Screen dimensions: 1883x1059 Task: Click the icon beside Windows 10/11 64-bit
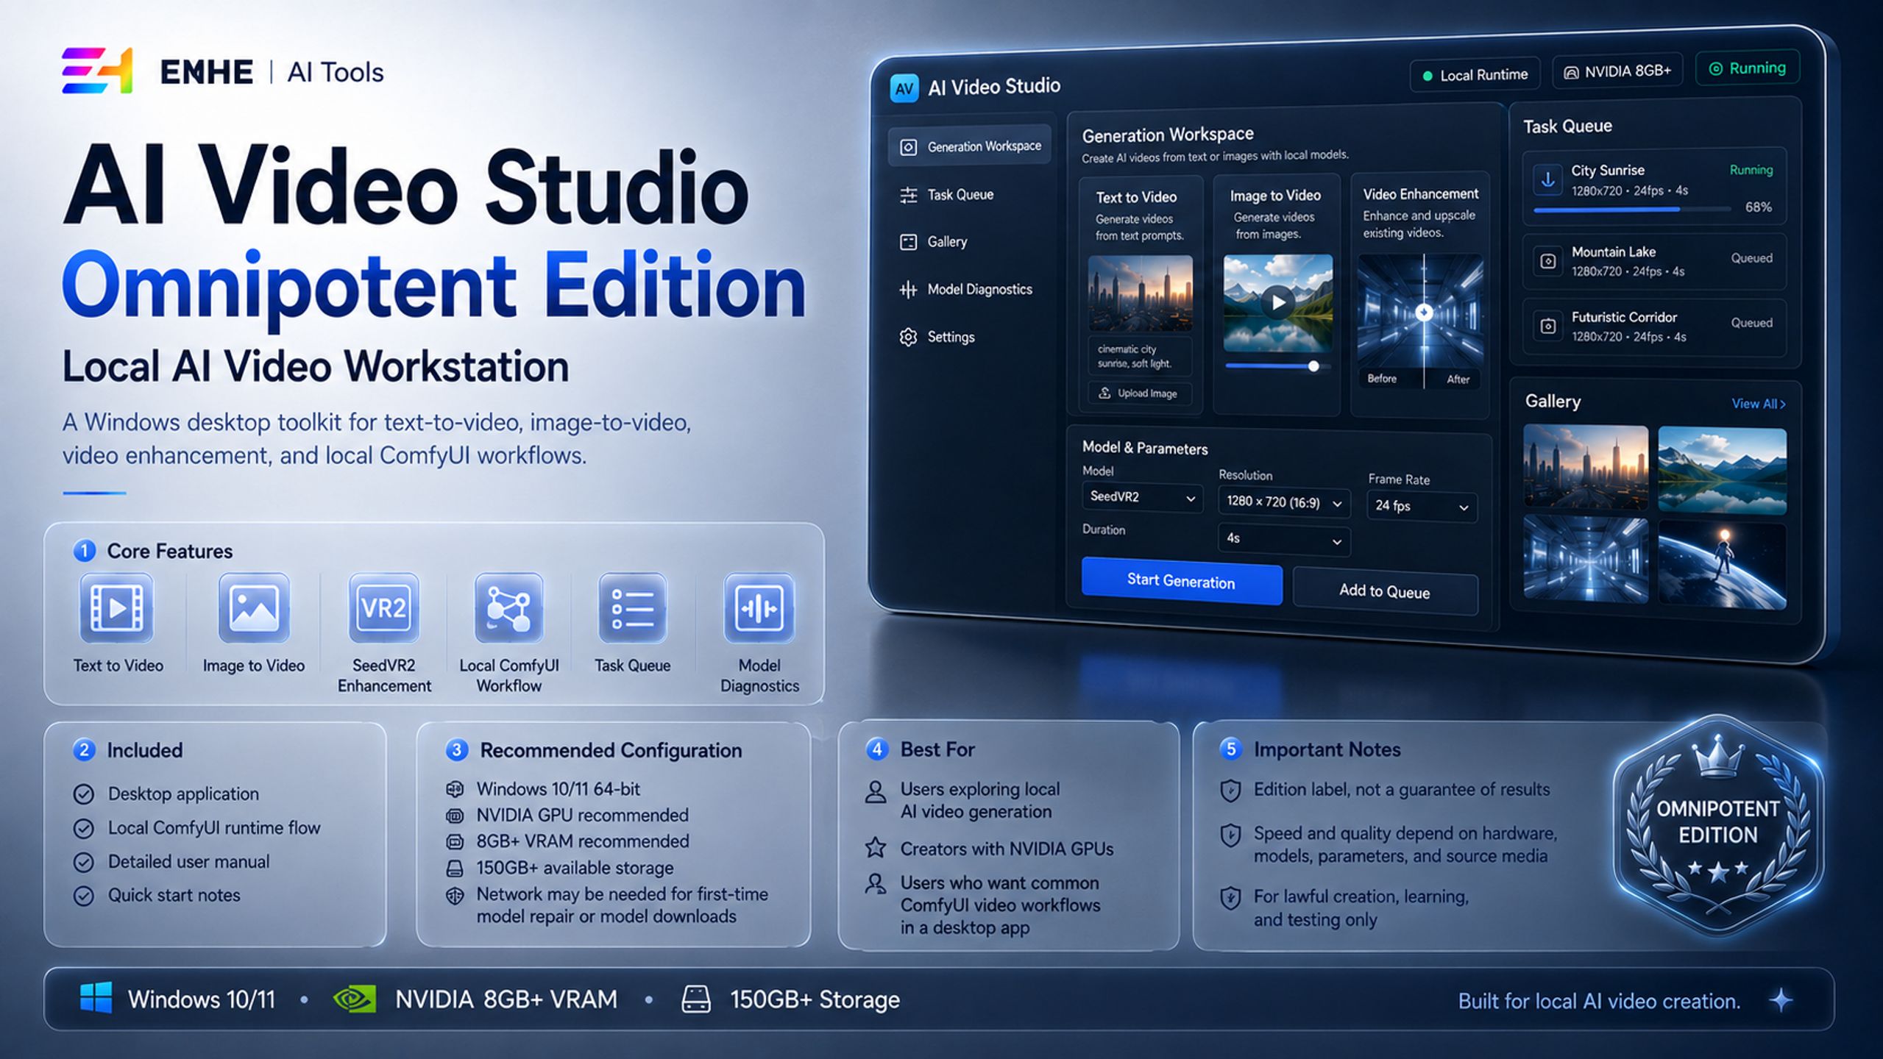click(x=455, y=789)
